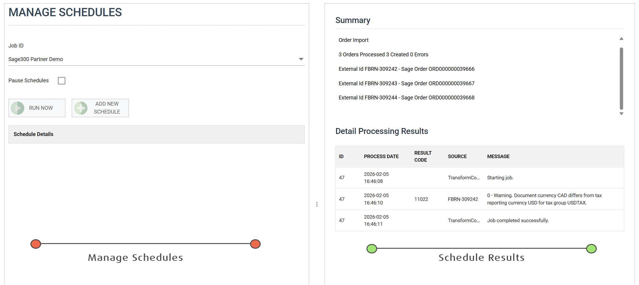Click the Message column header

tap(498, 156)
